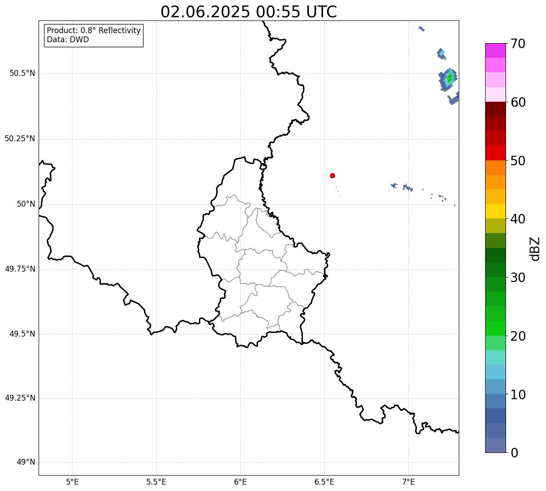Click the 5°E longitude label

(72, 481)
